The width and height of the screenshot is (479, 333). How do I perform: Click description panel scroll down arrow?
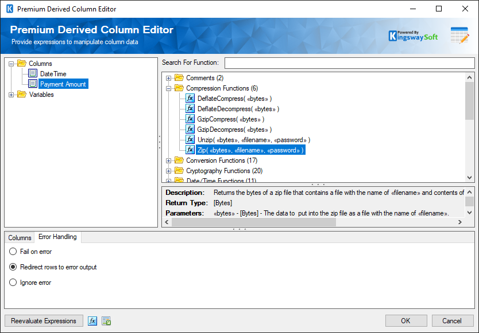tap(470, 213)
